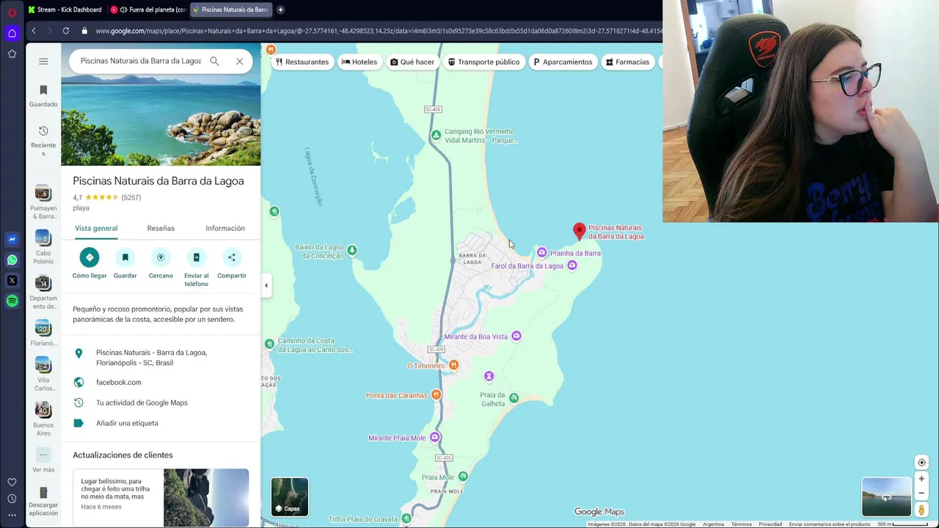Reload the page

pos(66,31)
